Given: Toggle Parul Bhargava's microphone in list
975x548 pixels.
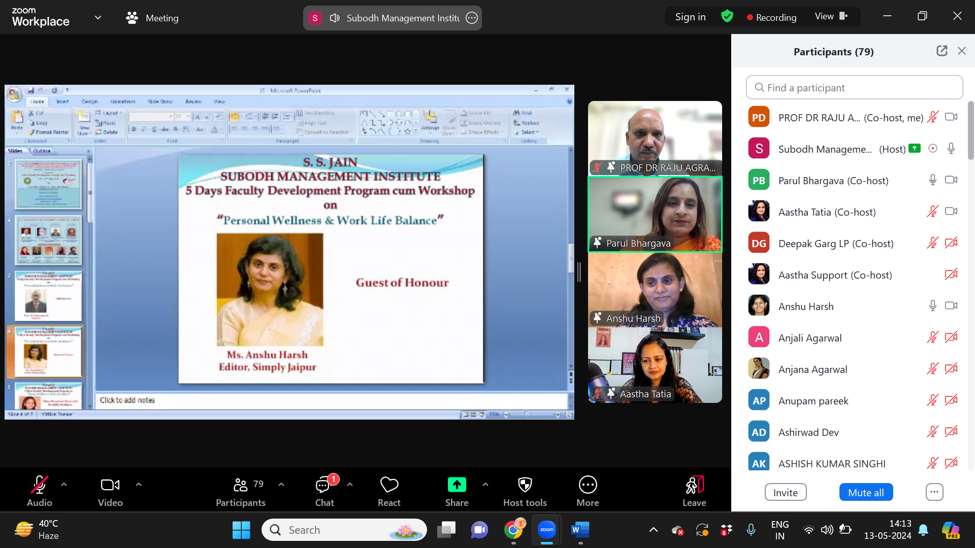Looking at the screenshot, I should 932,180.
